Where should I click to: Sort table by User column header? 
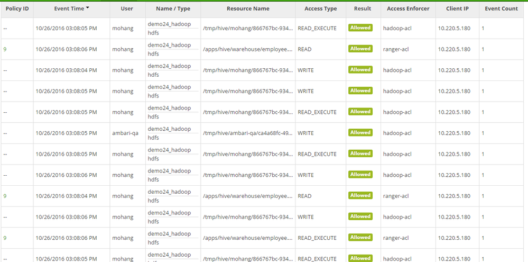point(127,9)
